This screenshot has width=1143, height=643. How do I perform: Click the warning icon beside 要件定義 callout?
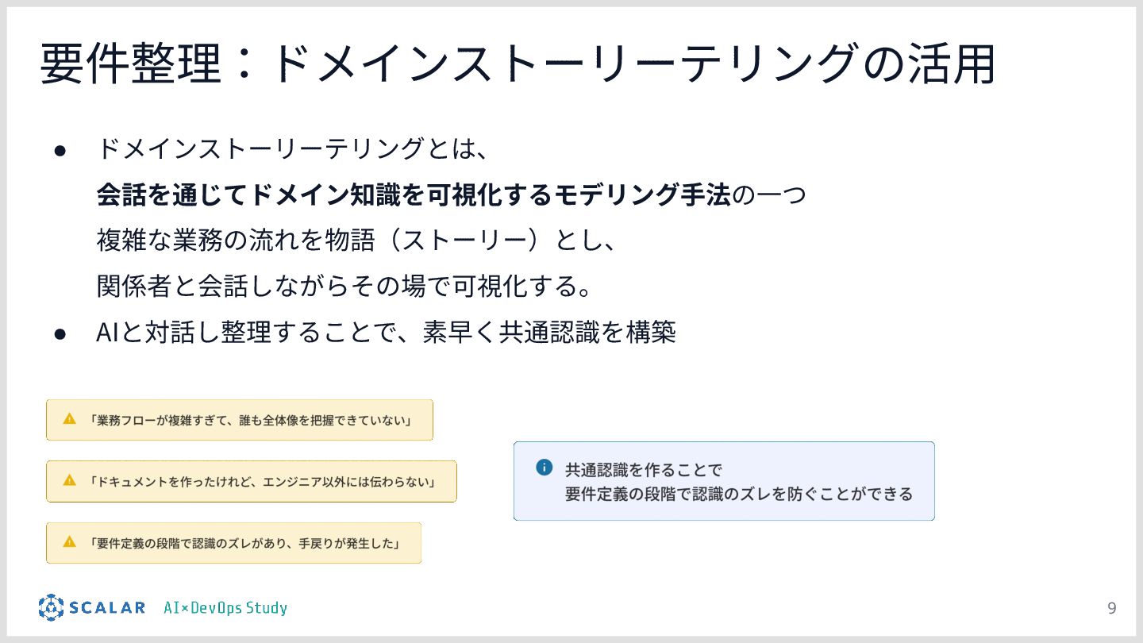(x=69, y=542)
